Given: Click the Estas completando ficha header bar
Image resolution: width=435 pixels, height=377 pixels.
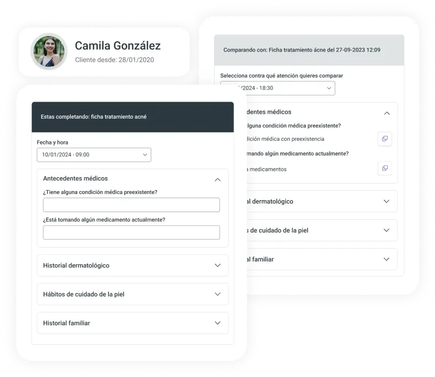Looking at the screenshot, I should coord(132,117).
